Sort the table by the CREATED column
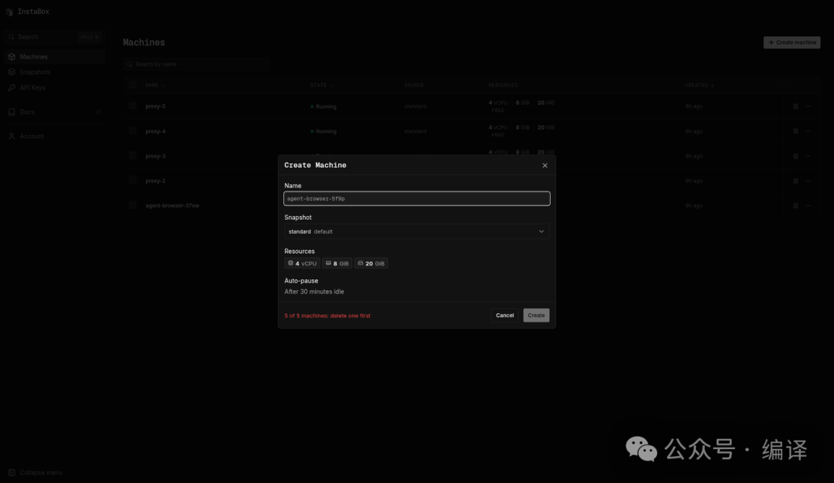Viewport: 834px width, 483px height. (700, 85)
